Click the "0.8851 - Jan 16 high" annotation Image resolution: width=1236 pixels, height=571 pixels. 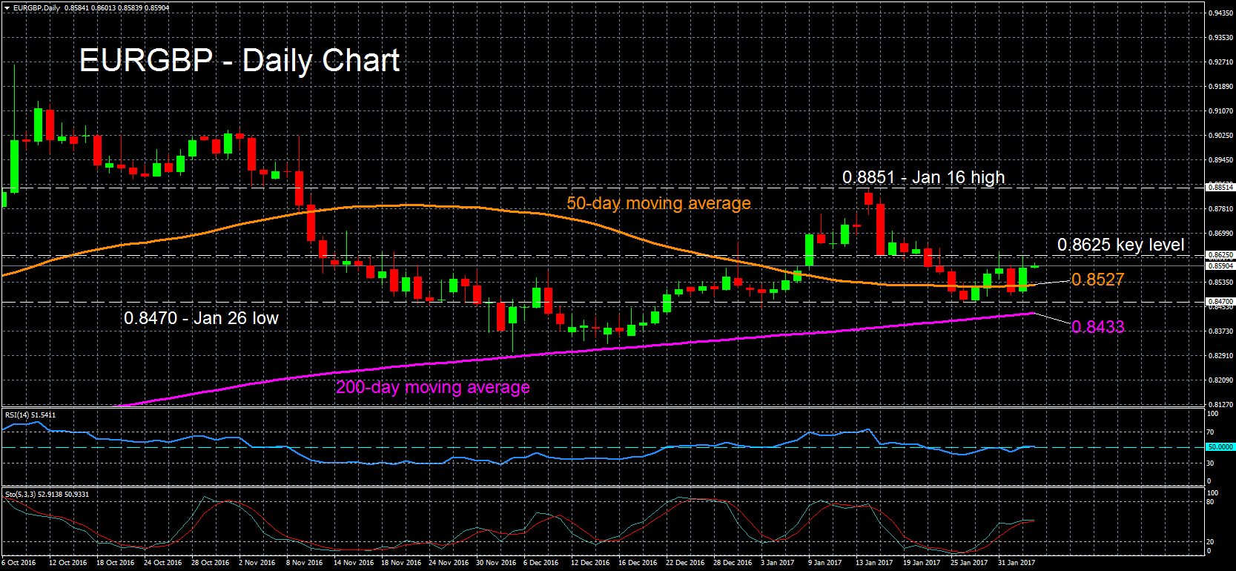tap(923, 177)
